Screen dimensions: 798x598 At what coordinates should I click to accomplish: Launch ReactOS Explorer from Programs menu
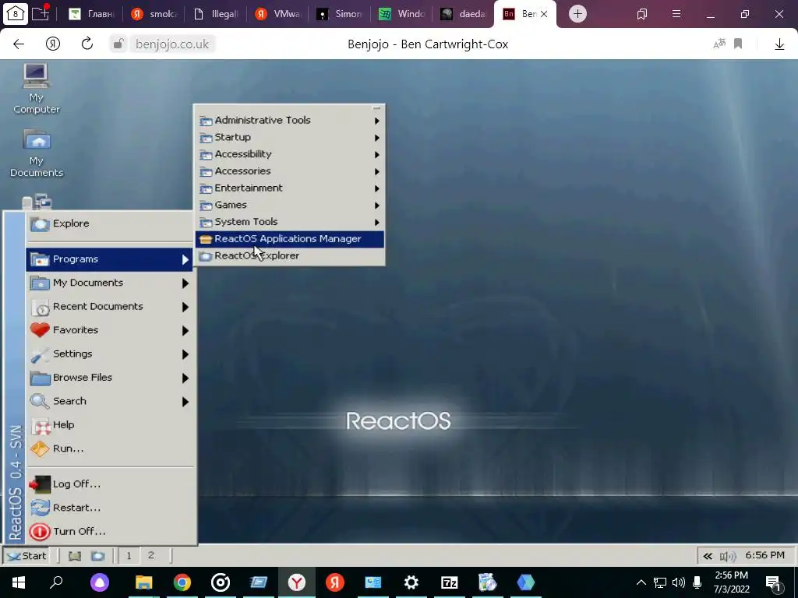(290, 255)
